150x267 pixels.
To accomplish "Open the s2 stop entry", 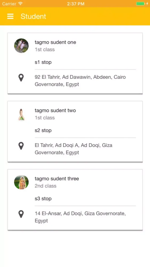I will [x=43, y=130].
